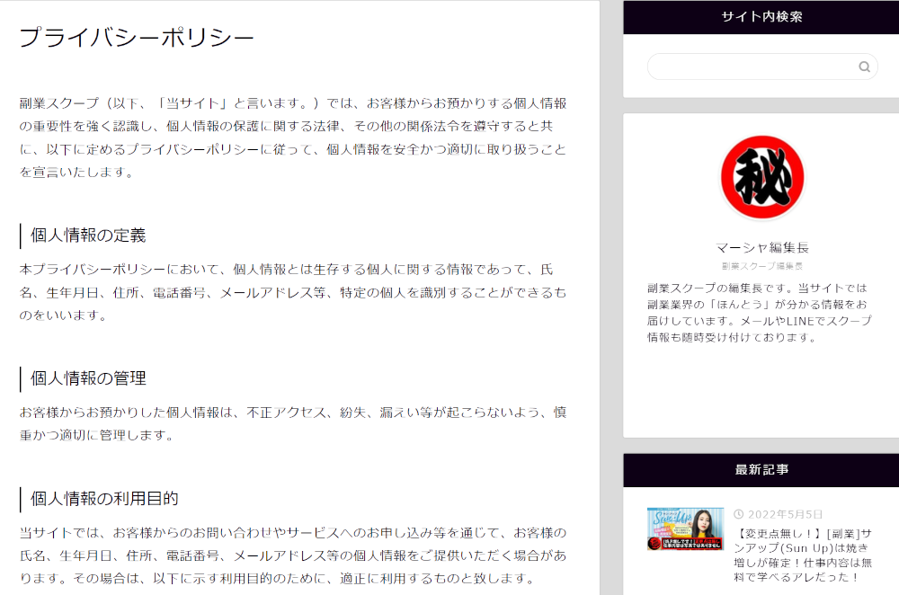Click the paragraph beginning 本プライバシーポリシーにおいて
The image size is (899, 595).
click(293, 292)
